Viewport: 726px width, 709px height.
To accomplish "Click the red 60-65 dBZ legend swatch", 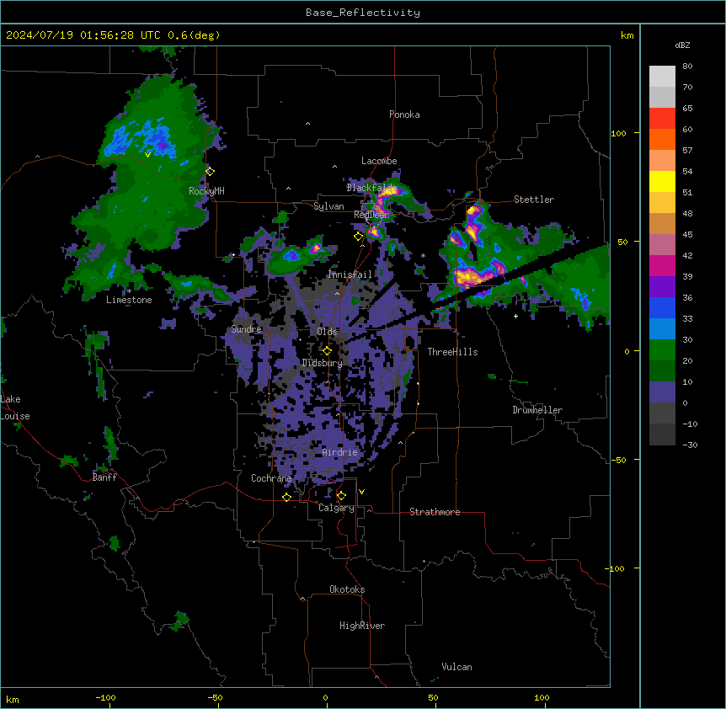I will click(662, 119).
